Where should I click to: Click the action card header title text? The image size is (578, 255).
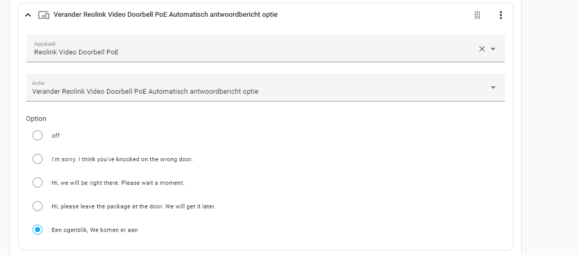coord(166,15)
